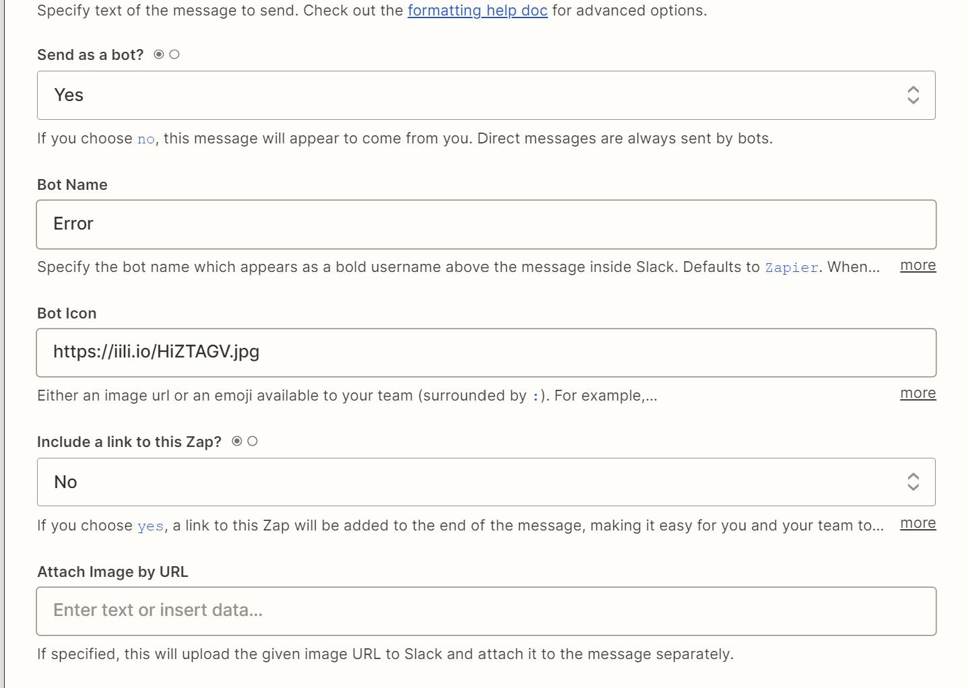Screen dimensions: 968x688
Task: Click the Bot Icon label
Action: pyautogui.click(x=67, y=313)
